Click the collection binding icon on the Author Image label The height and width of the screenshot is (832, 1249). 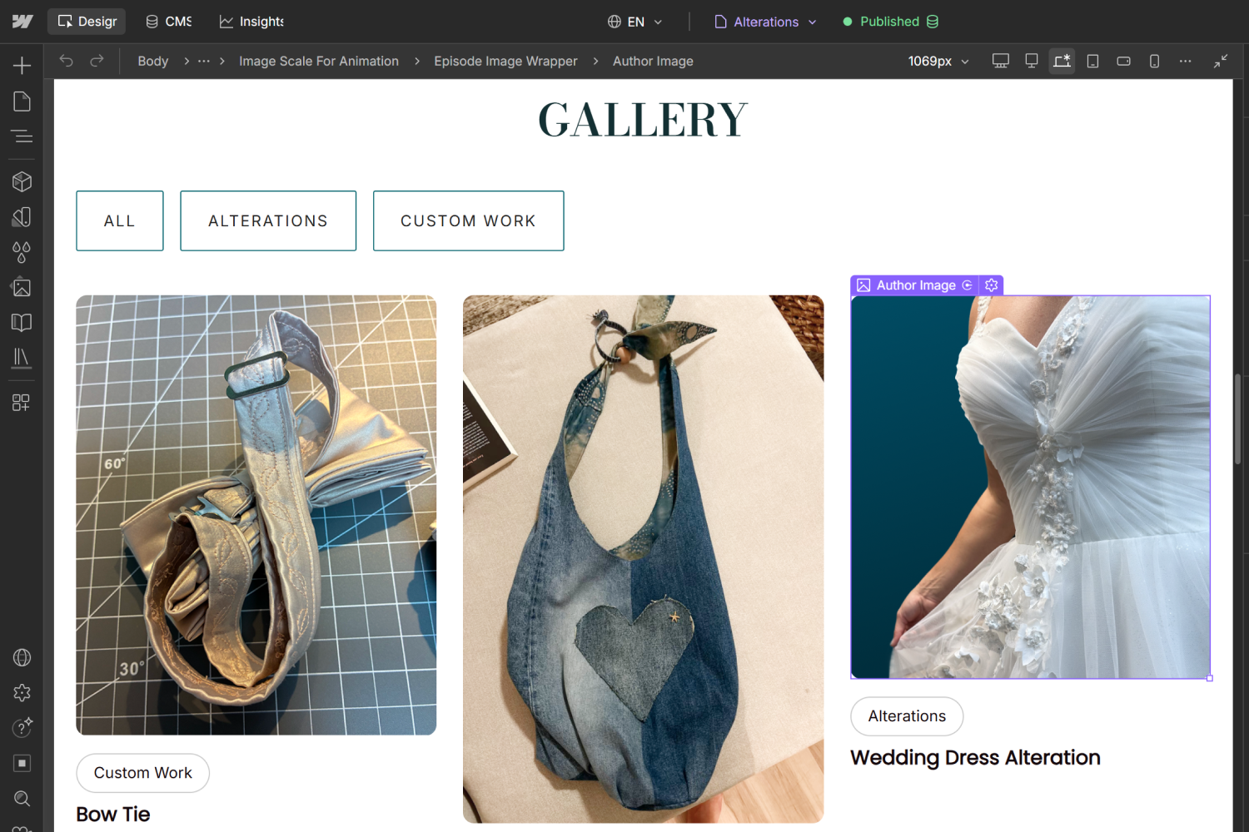(968, 285)
